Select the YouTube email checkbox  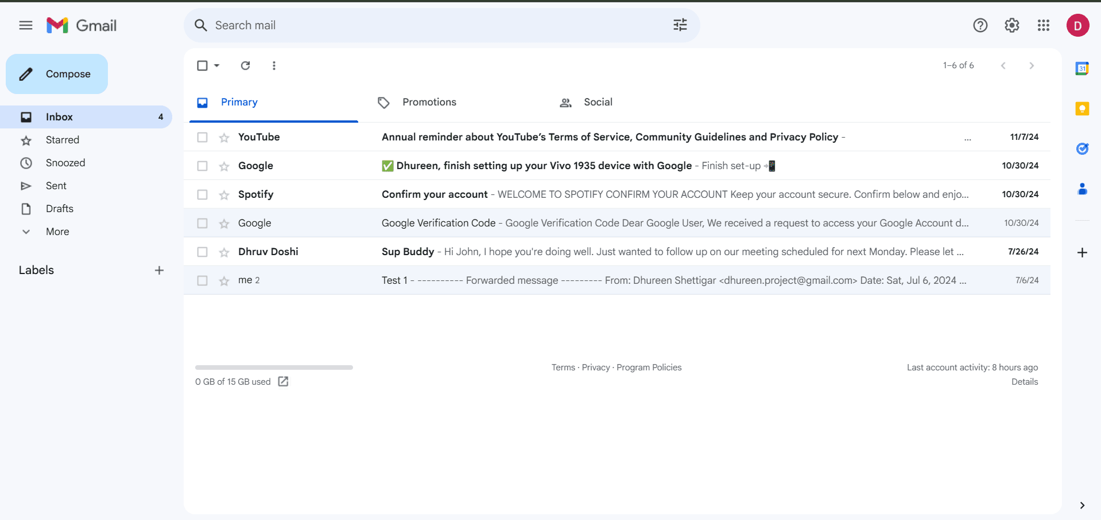click(x=202, y=137)
